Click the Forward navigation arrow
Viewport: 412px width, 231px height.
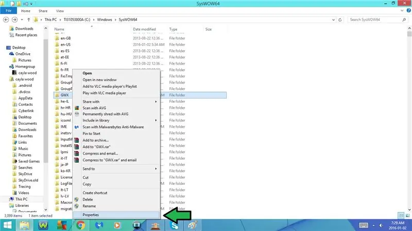click(x=15, y=20)
